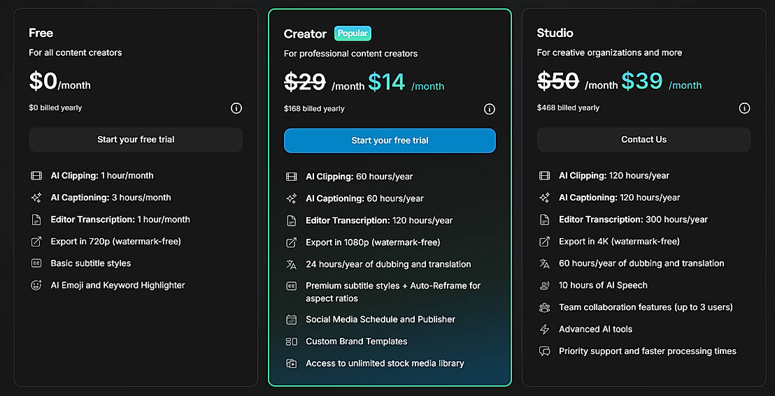Click the Creator plan Custom Brand Templates icon
The image size is (775, 396).
pos(292,342)
